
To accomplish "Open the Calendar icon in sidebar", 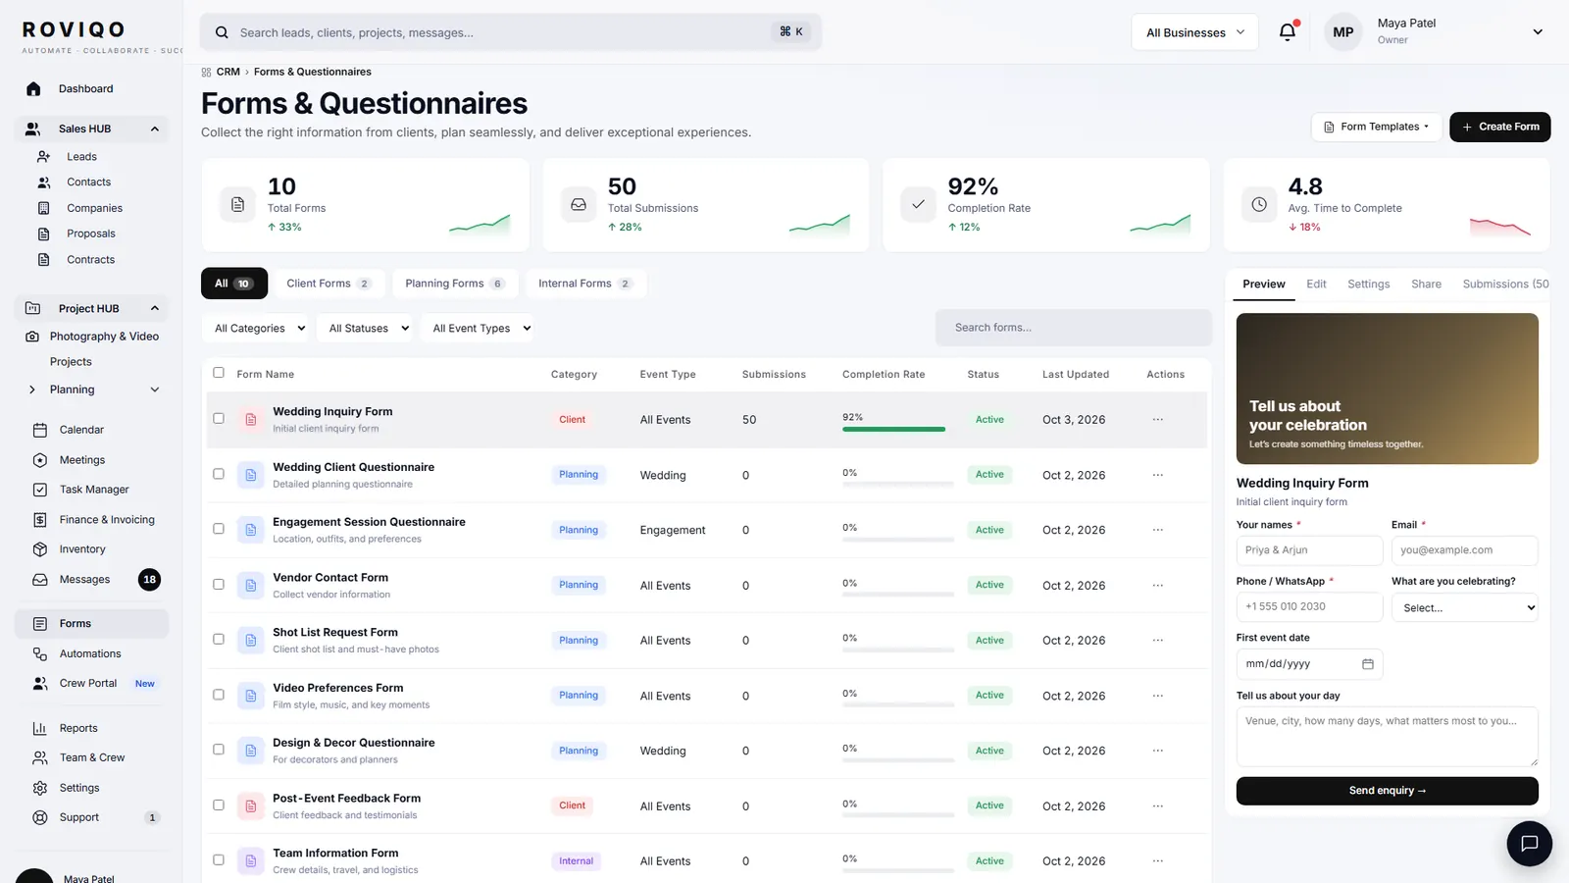I will point(40,430).
